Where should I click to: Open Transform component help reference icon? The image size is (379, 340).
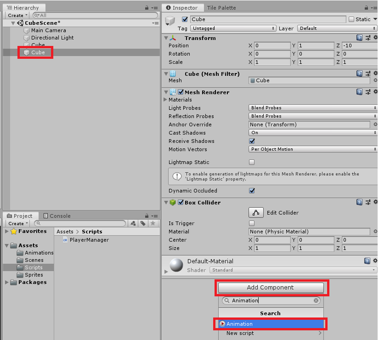[x=359, y=38]
